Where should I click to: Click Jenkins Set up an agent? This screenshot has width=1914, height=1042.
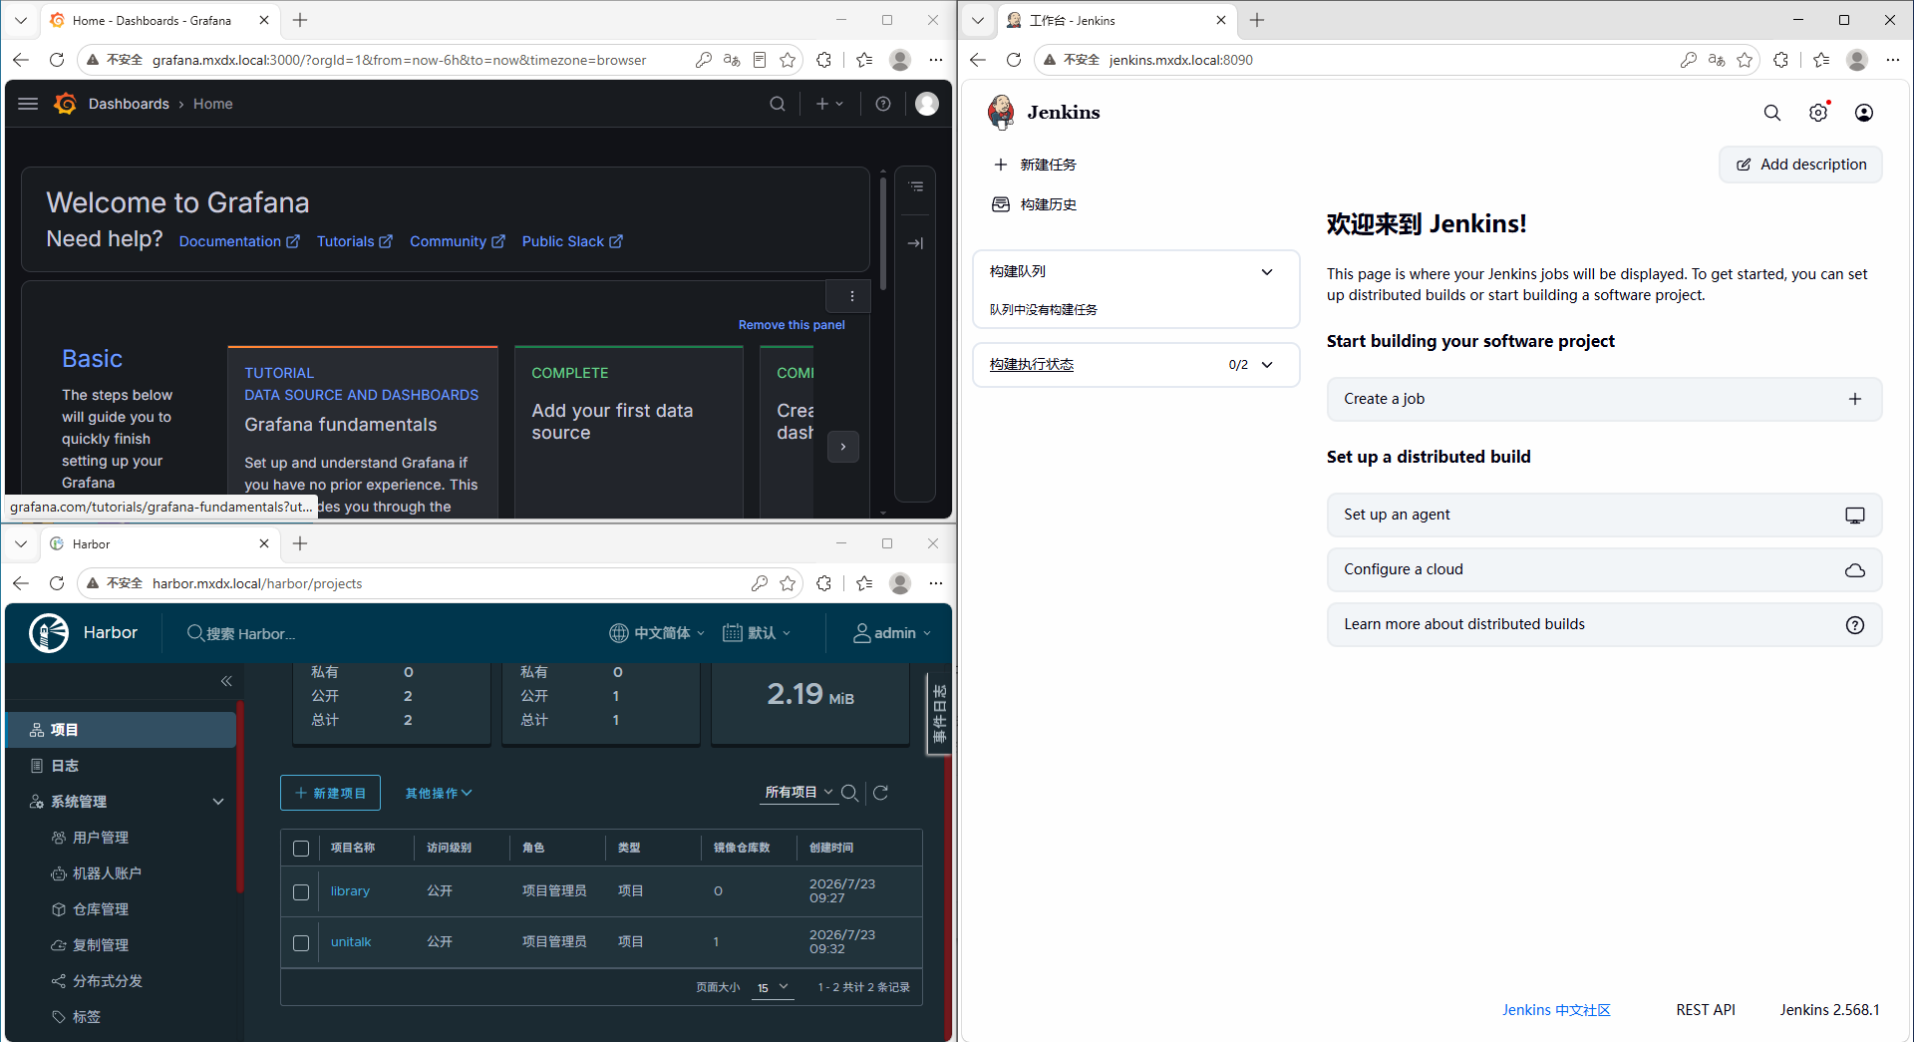click(1604, 515)
